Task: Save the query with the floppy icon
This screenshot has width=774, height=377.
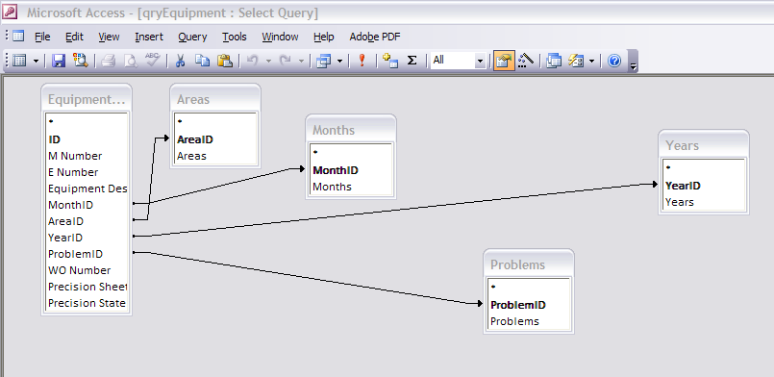Action: click(x=59, y=61)
